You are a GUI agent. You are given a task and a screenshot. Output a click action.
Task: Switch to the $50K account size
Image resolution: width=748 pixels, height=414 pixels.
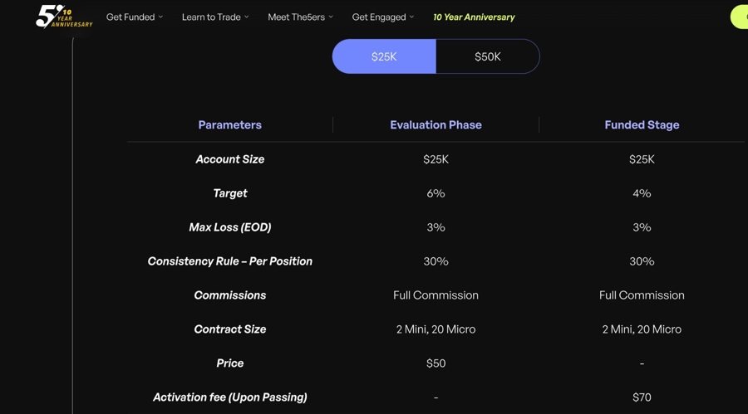pos(488,56)
